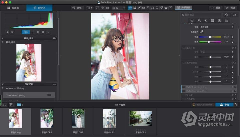This screenshot has width=240, height=137.
Task: Toggle the 选择性色调 correction on
Action: tap(184, 63)
